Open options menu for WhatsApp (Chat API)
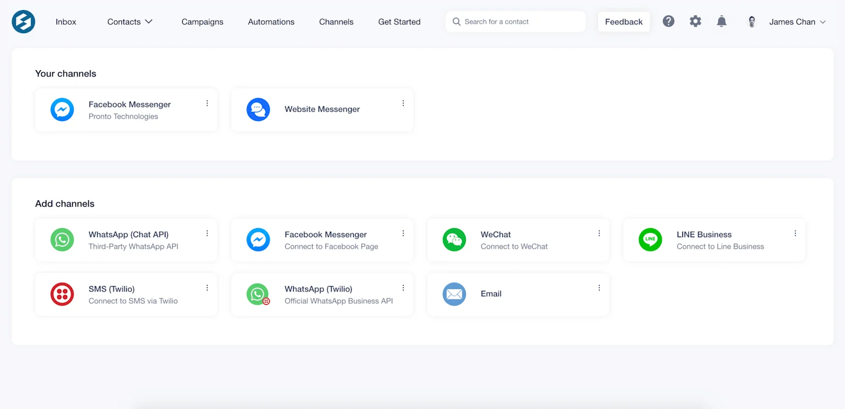The image size is (845, 409). pyautogui.click(x=207, y=233)
